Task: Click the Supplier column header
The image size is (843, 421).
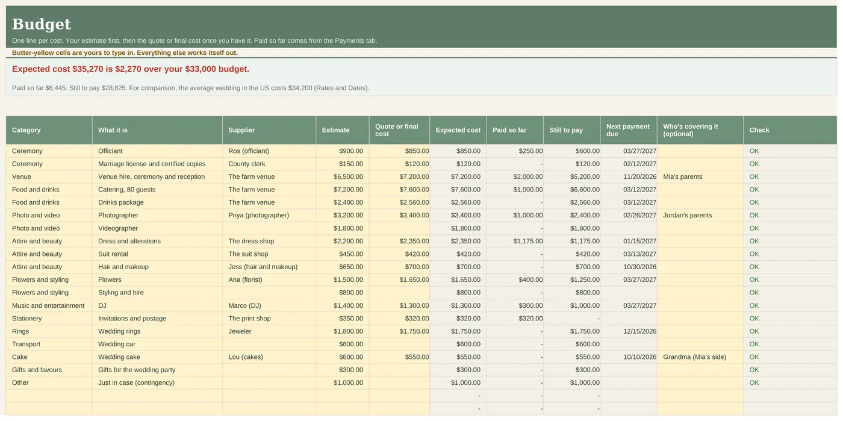Action: pyautogui.click(x=269, y=130)
